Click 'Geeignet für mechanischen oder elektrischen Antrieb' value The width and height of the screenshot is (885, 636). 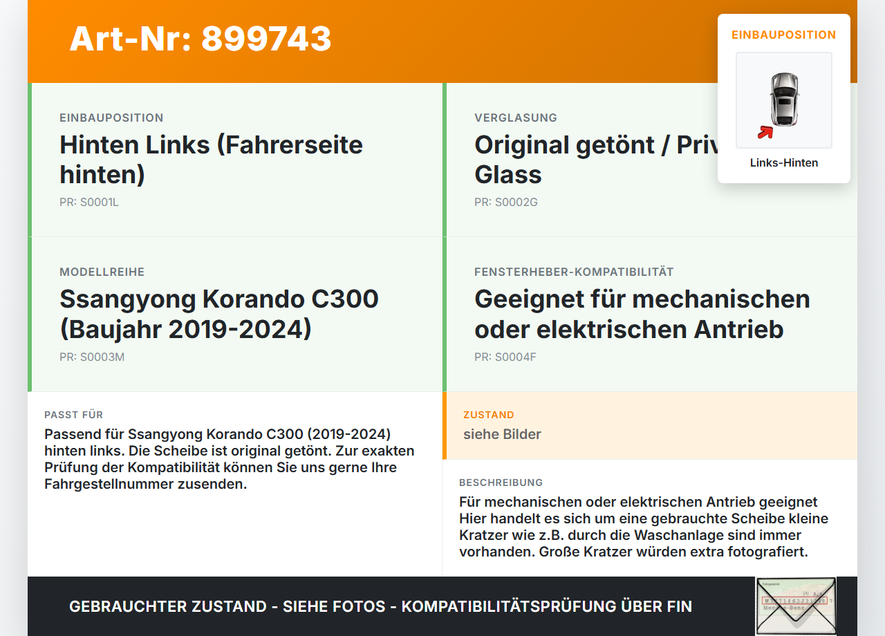[642, 314]
